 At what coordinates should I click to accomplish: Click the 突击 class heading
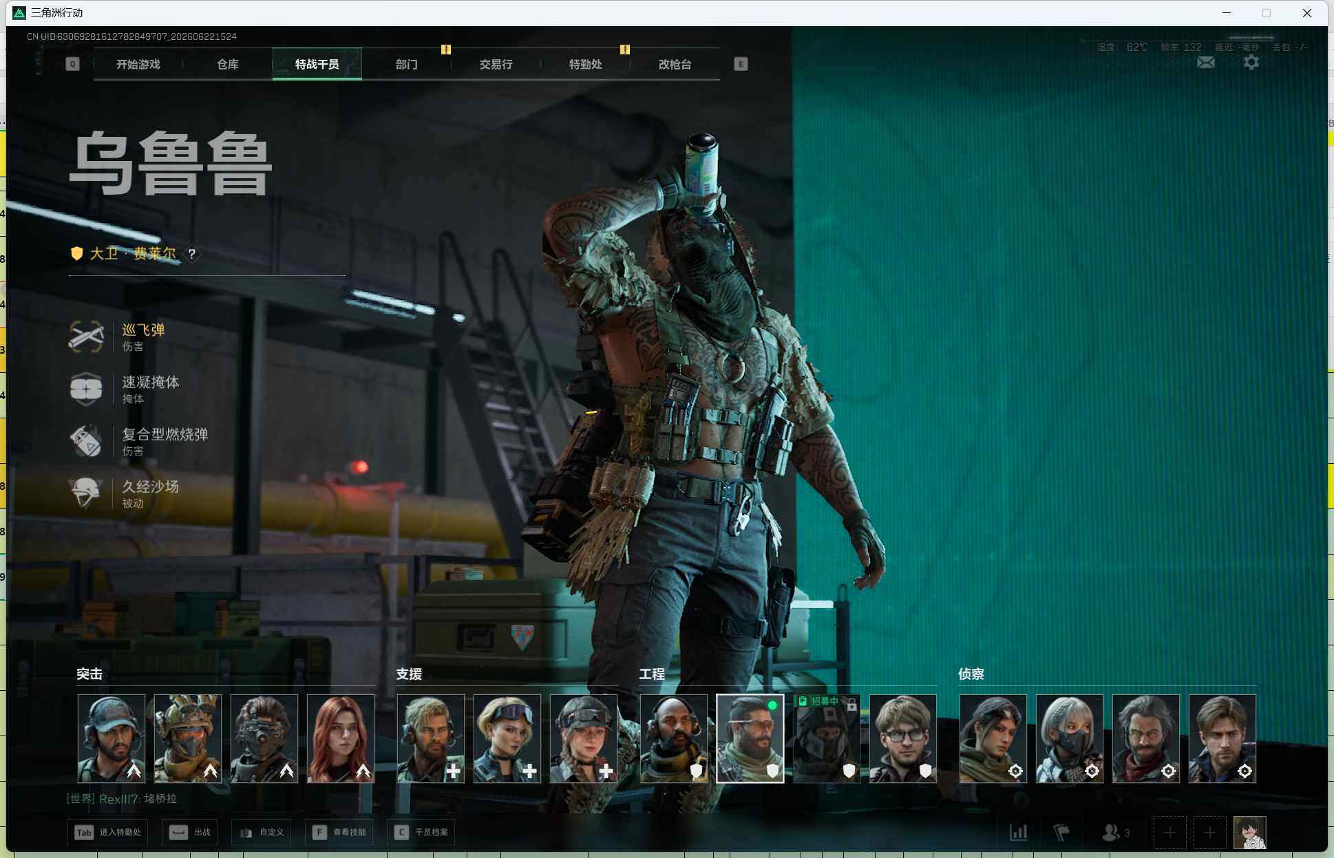(x=89, y=674)
